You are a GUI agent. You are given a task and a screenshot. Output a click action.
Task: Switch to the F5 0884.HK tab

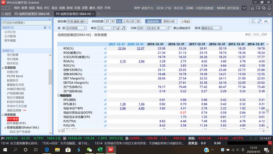click(x=32, y=14)
